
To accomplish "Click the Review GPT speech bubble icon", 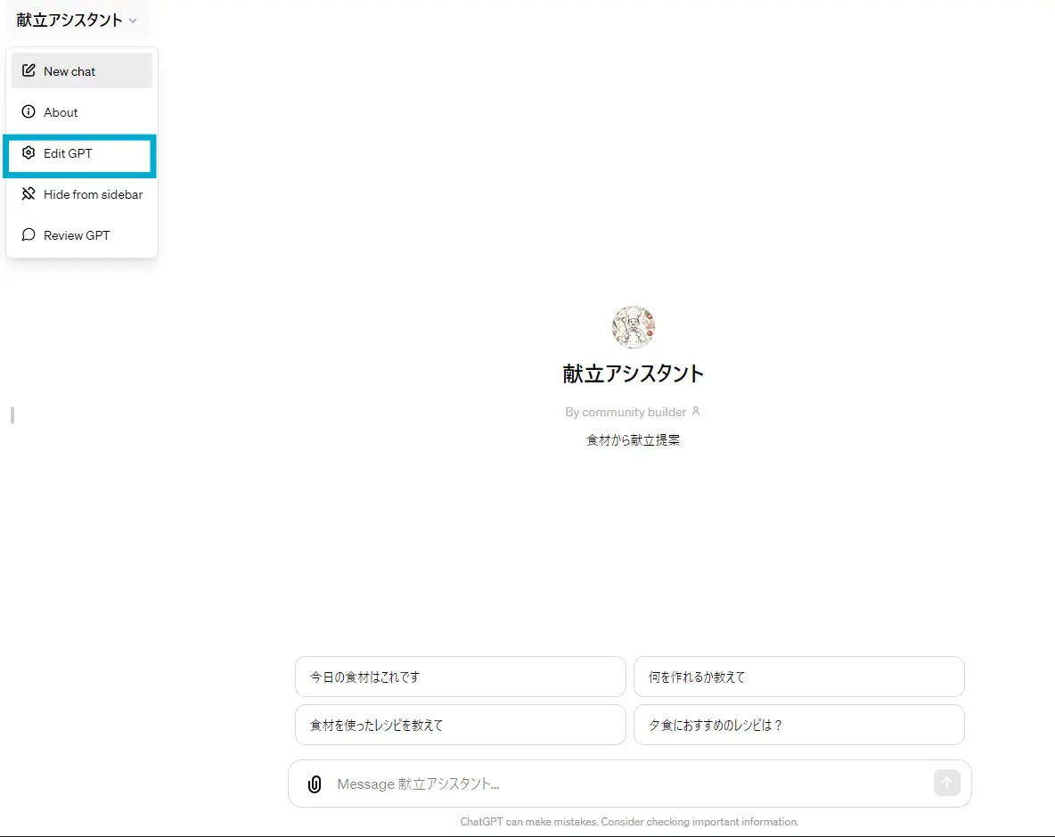I will [28, 234].
